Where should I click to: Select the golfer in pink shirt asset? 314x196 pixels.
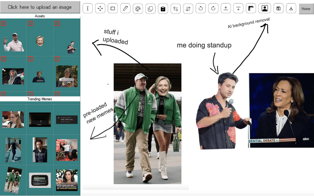pos(14,42)
